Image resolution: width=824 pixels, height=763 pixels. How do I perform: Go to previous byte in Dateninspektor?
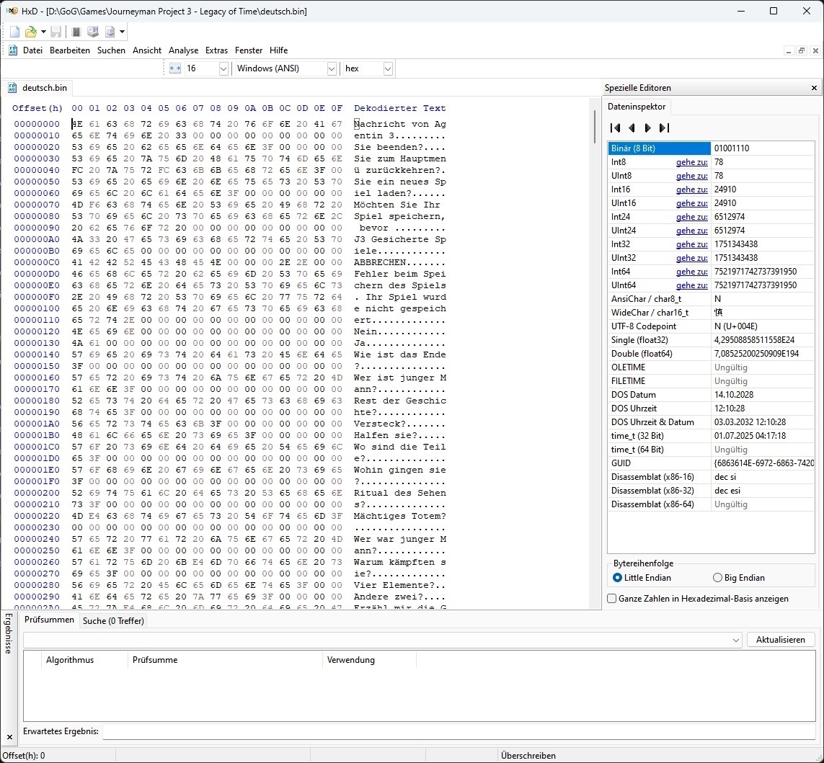[632, 128]
